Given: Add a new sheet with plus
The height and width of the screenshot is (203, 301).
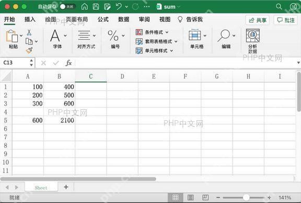Looking at the screenshot, I should click(66, 187).
